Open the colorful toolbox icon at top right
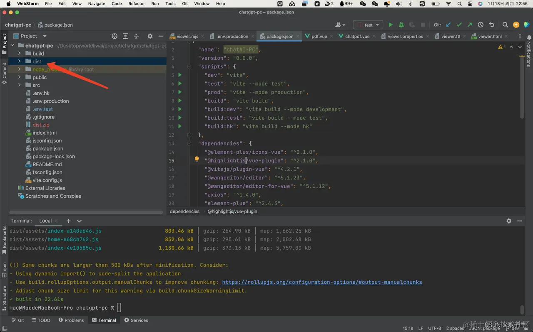 (x=526, y=25)
